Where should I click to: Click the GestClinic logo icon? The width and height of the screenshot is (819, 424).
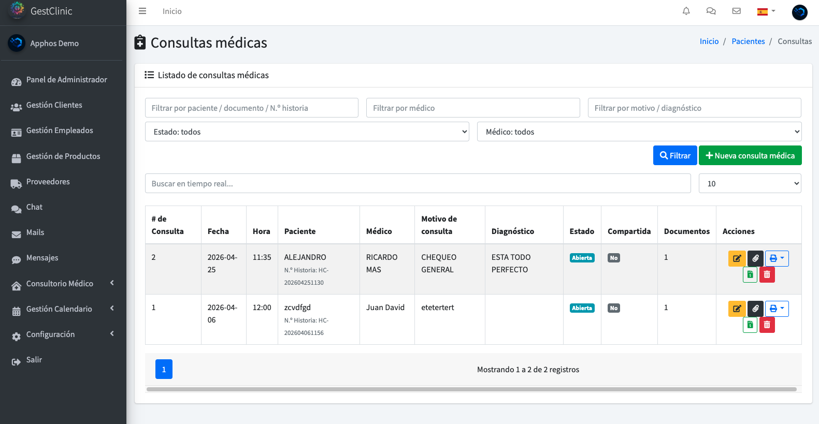pos(17,10)
